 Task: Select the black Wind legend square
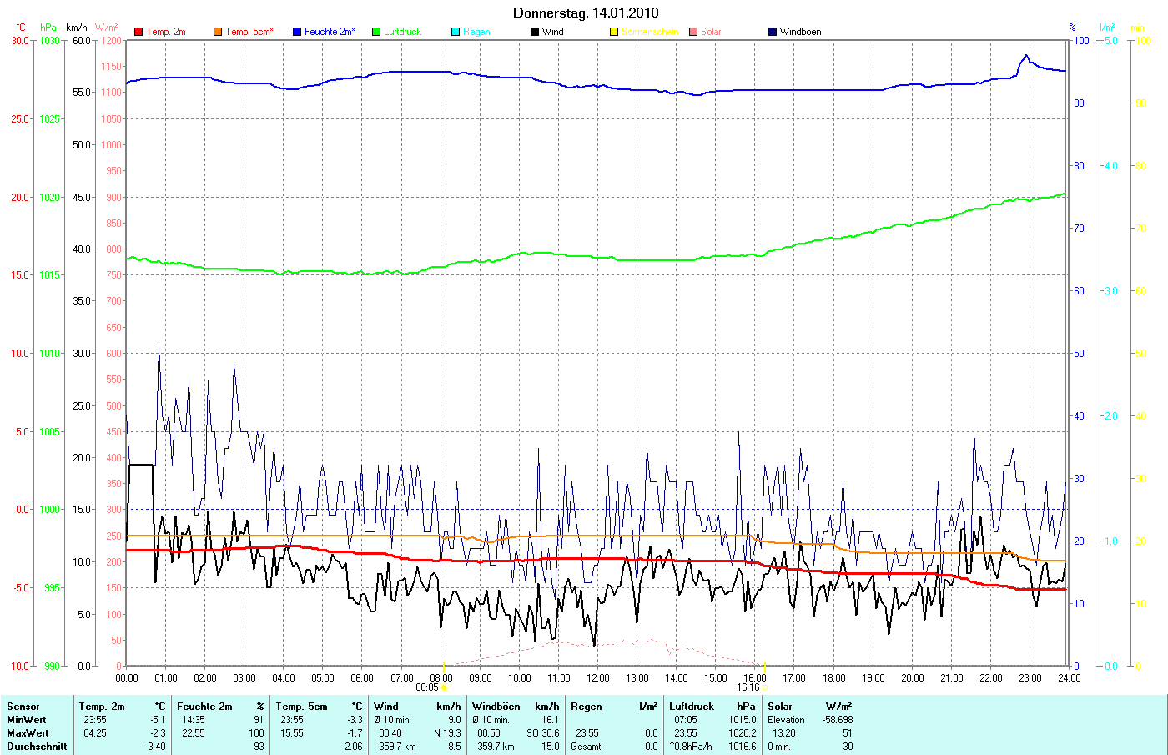535,32
